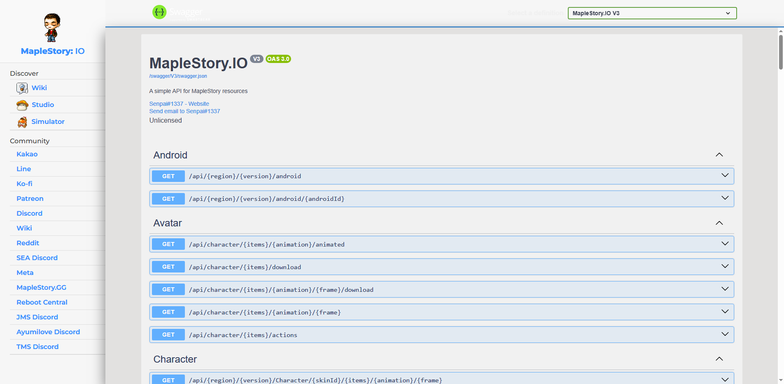Click the green OAS 3.0 badge
The width and height of the screenshot is (784, 384).
click(278, 58)
